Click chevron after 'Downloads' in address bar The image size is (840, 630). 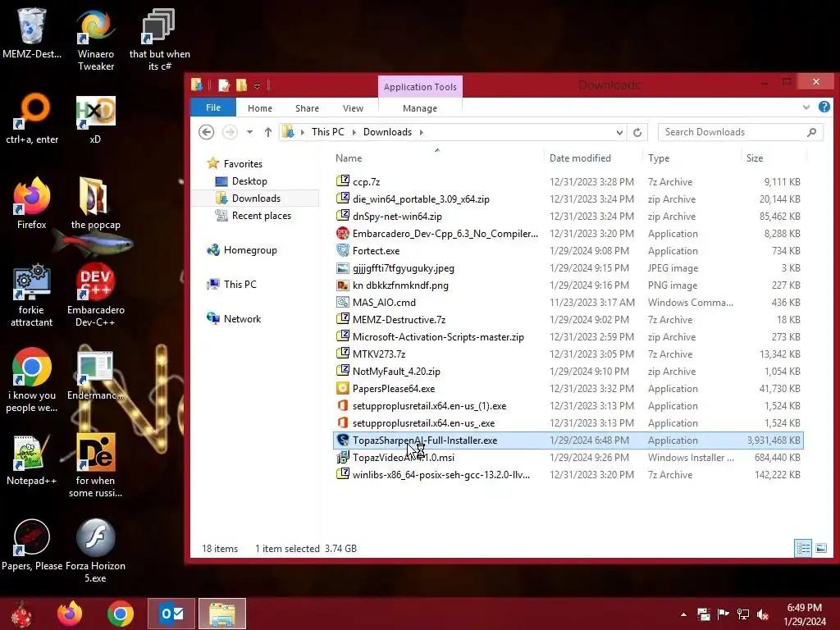pyautogui.click(x=421, y=132)
